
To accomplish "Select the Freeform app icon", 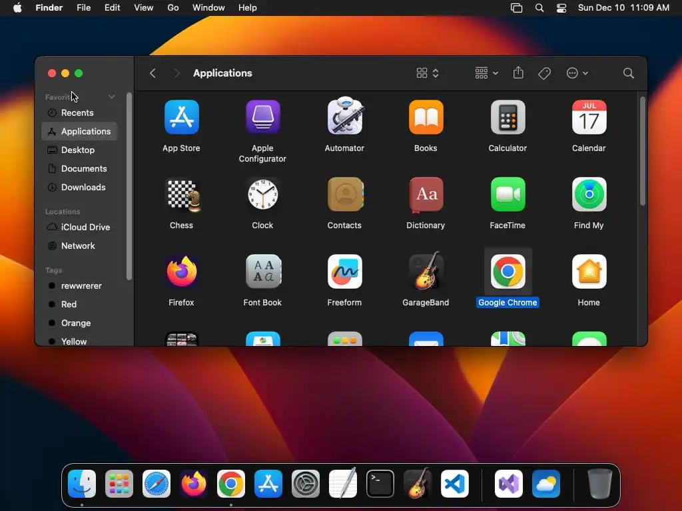I will 344,271.
